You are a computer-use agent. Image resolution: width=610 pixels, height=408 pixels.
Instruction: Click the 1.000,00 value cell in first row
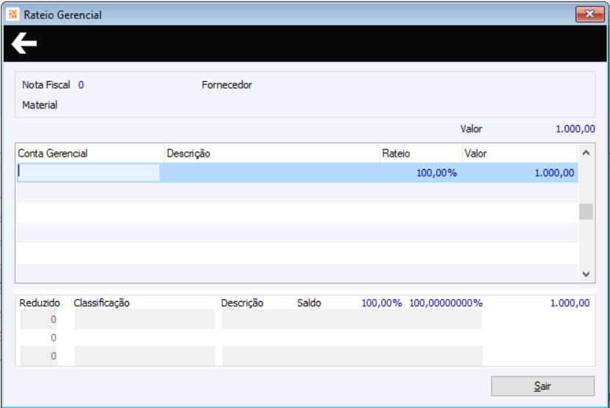tap(554, 173)
